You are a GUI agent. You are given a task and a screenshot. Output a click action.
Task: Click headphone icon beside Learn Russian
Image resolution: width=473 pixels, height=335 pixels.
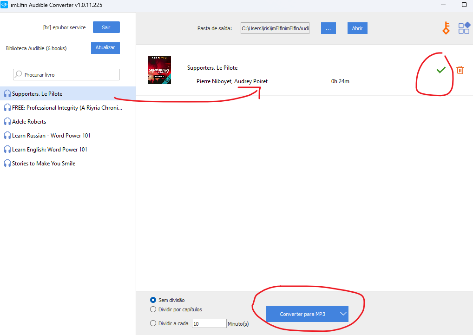coord(7,135)
